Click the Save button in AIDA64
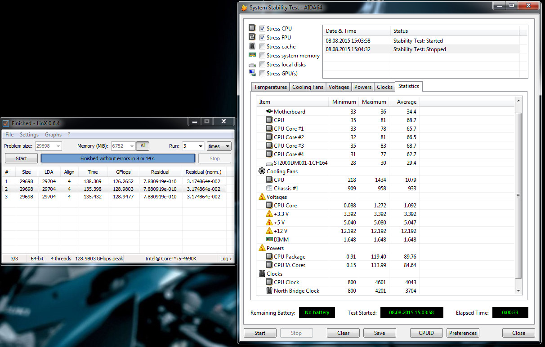 point(380,333)
